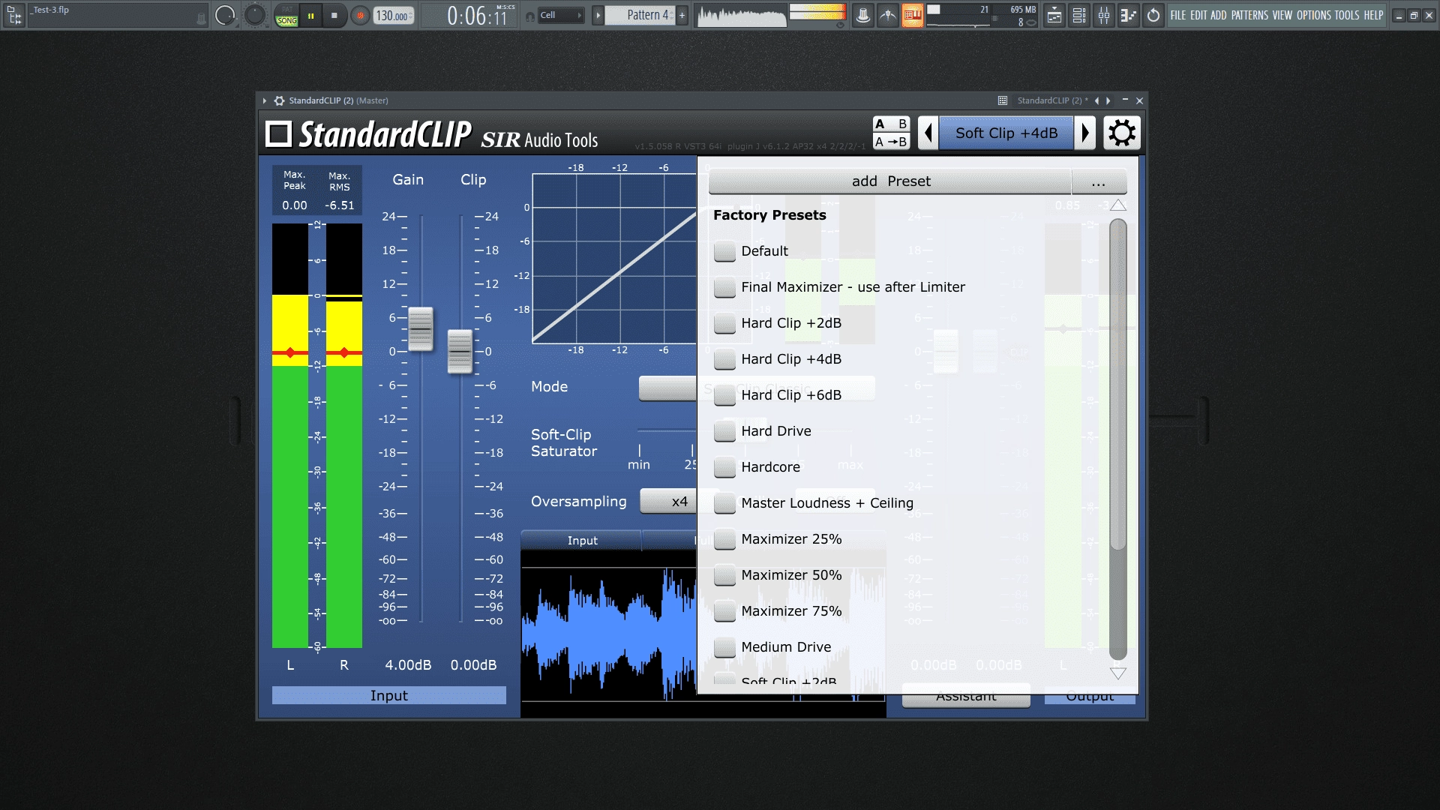1440x810 pixels.
Task: Click the circular arrow icon in toolbar
Action: tap(1153, 15)
